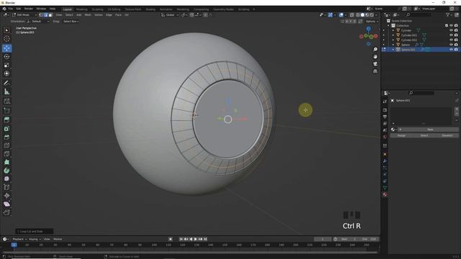Activate the Scale tool
The image size is (461, 259).
[6, 65]
